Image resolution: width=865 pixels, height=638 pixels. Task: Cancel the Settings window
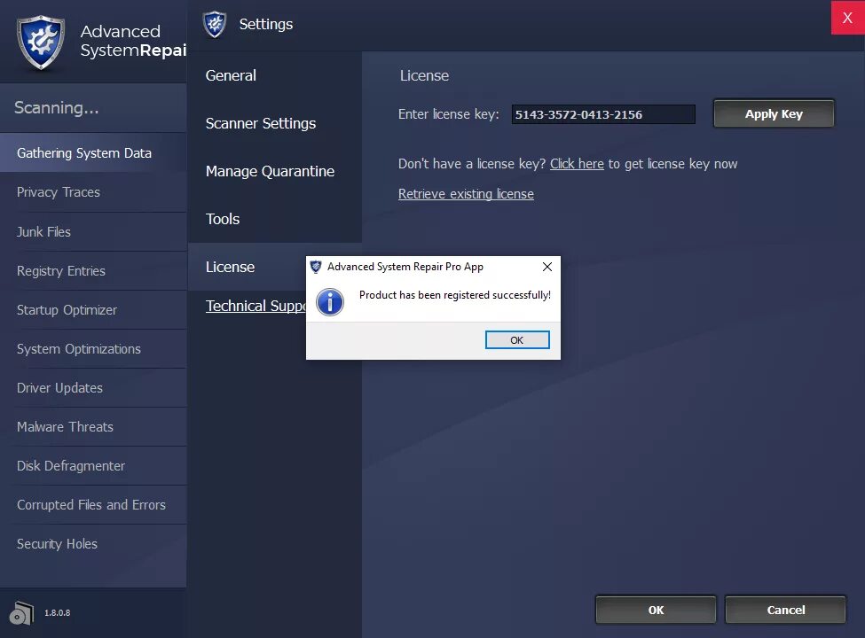click(785, 610)
